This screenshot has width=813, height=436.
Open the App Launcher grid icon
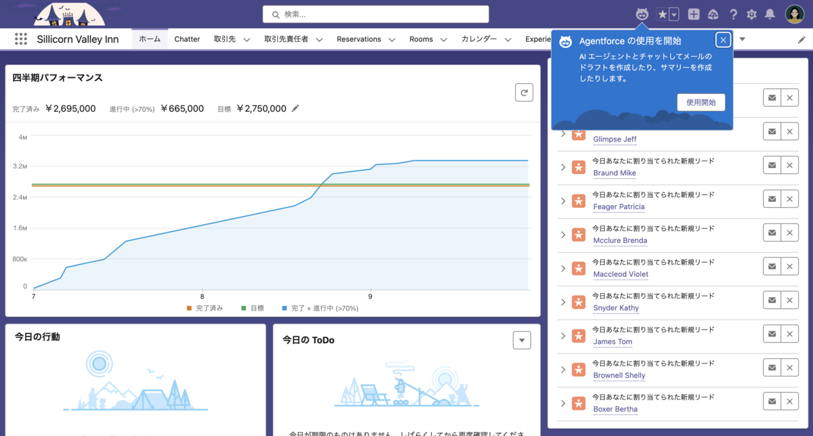coord(20,39)
